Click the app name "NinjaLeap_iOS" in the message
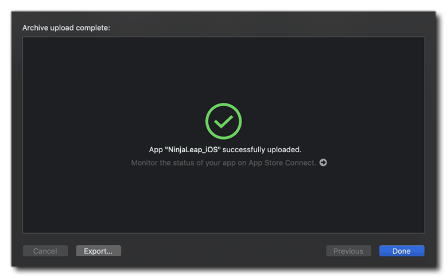 point(193,149)
